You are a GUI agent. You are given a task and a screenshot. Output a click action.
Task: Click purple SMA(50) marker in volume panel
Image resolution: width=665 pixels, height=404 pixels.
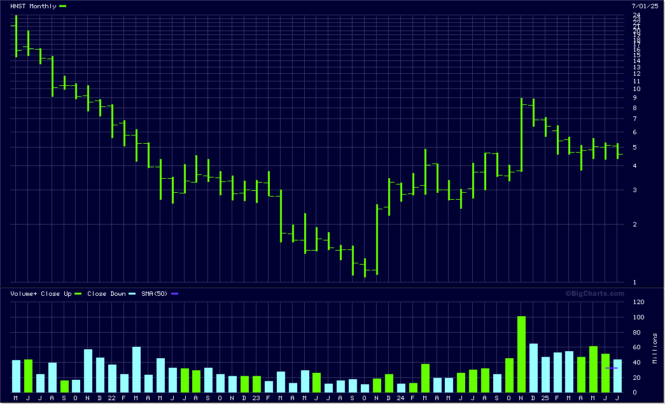pos(612,368)
